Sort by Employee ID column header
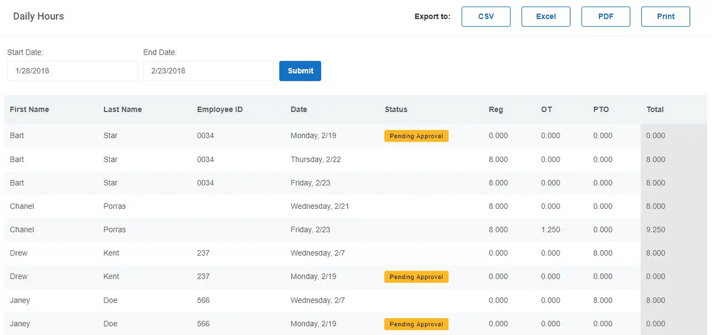The width and height of the screenshot is (712, 335). click(x=220, y=109)
